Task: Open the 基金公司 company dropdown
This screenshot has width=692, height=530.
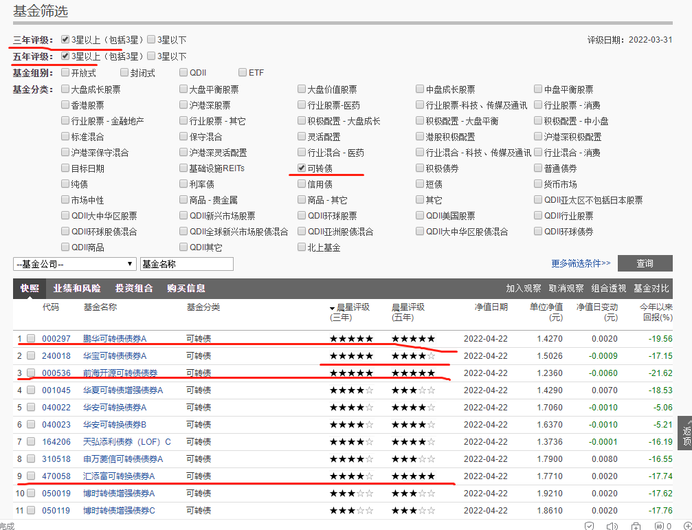Action: [x=74, y=263]
